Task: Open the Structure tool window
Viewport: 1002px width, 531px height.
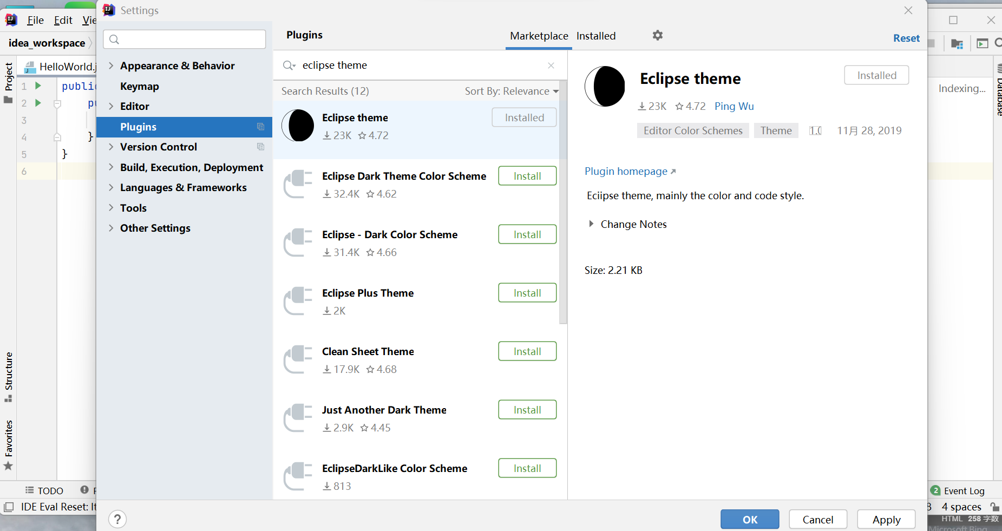Action: [8, 377]
